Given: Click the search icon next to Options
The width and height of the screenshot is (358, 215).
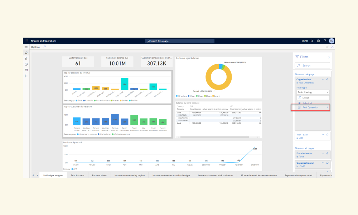Looking at the screenshot, I should coord(45,47).
